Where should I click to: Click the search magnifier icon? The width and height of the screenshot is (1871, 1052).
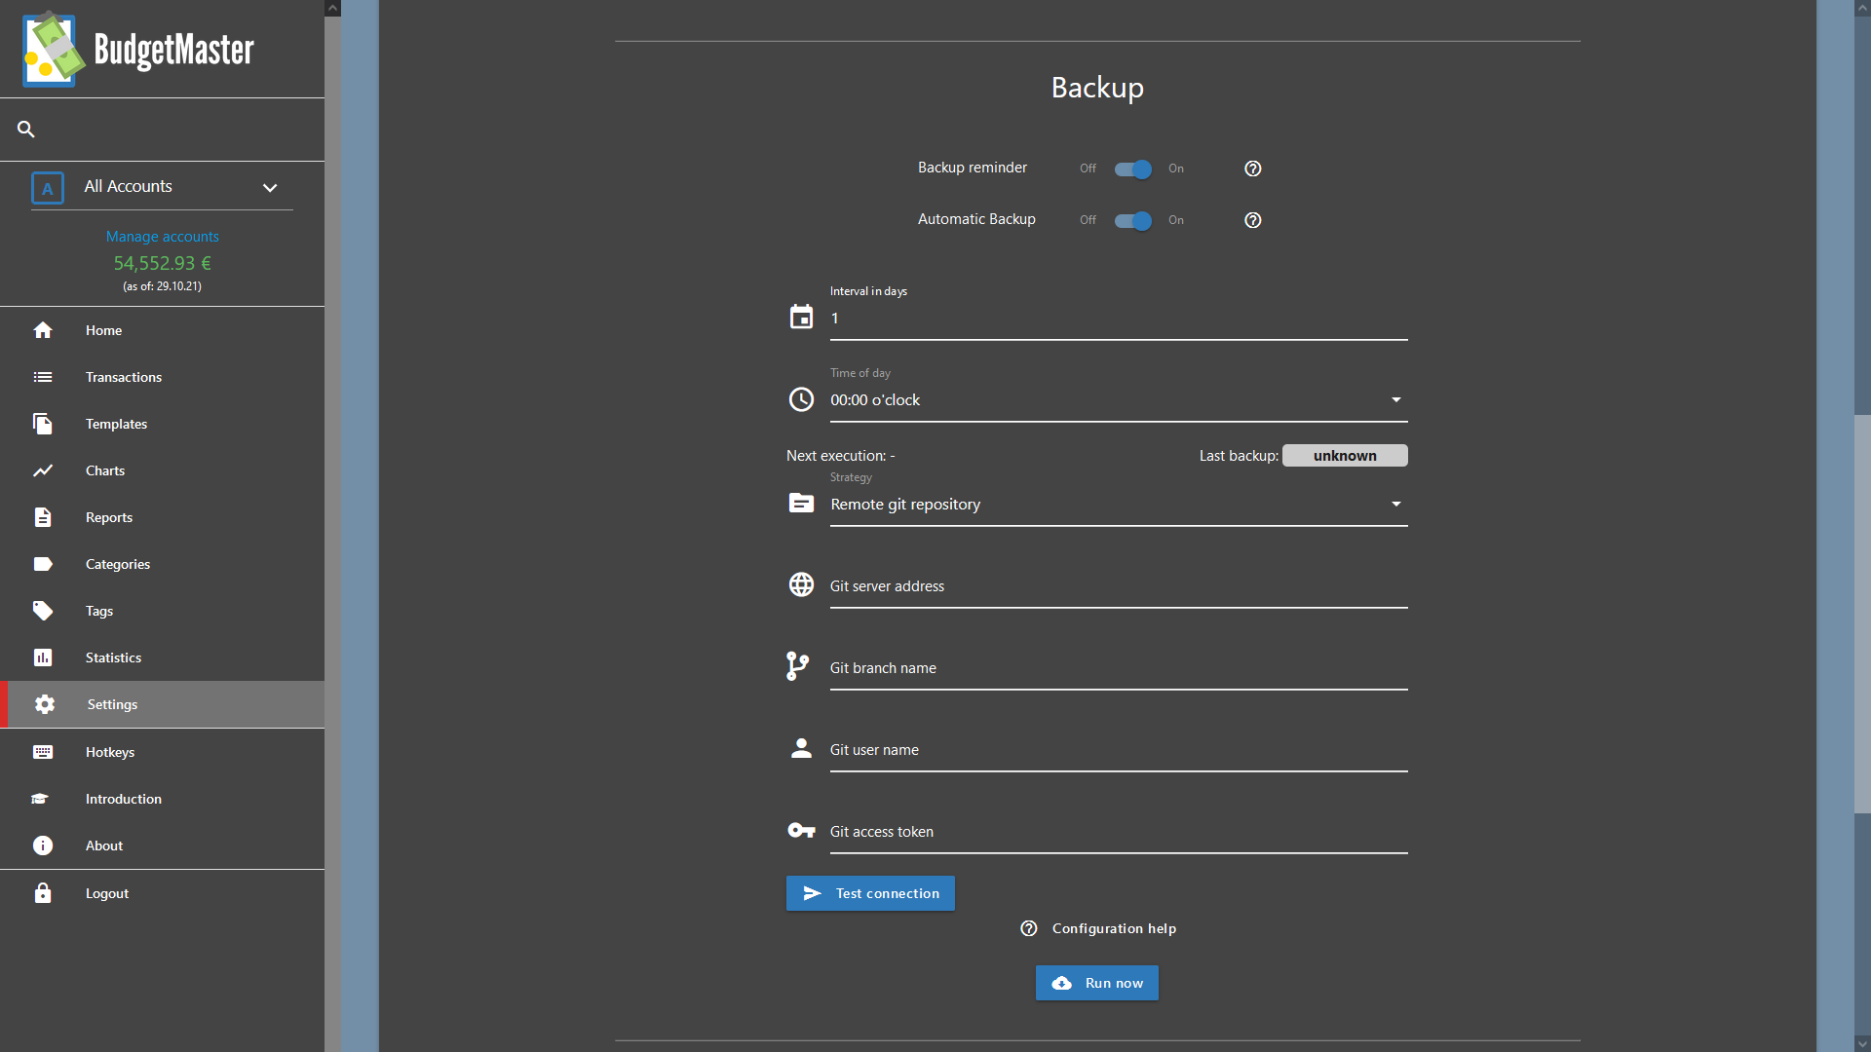point(26,129)
